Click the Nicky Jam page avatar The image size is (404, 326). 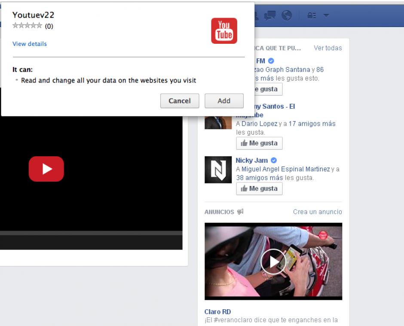point(218,170)
